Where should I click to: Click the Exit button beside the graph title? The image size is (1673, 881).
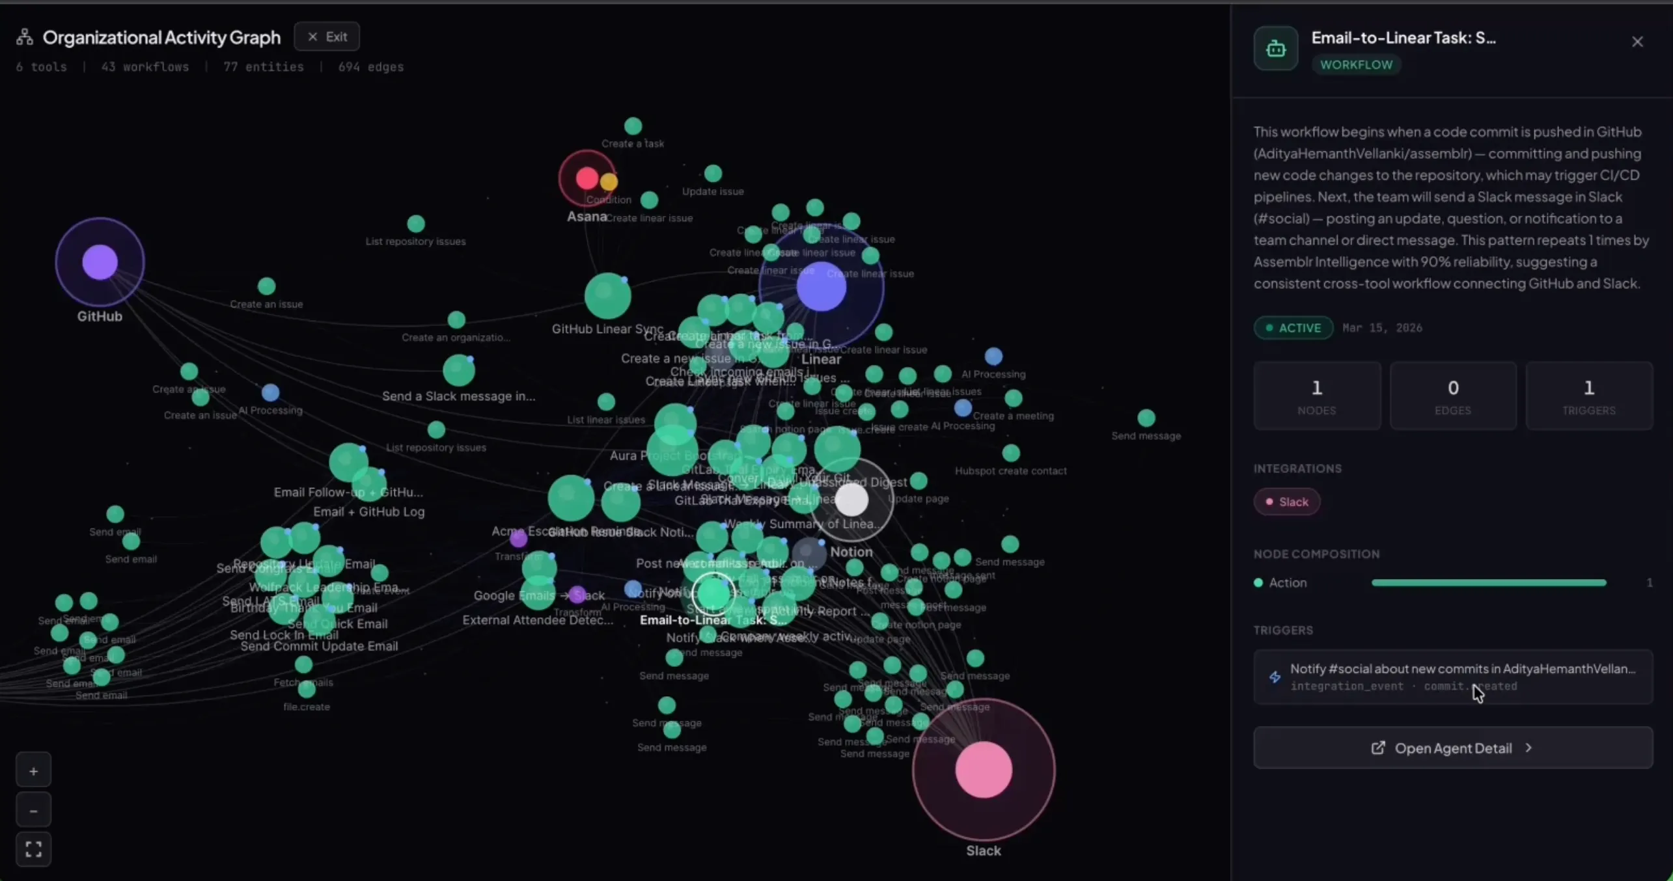click(x=327, y=36)
